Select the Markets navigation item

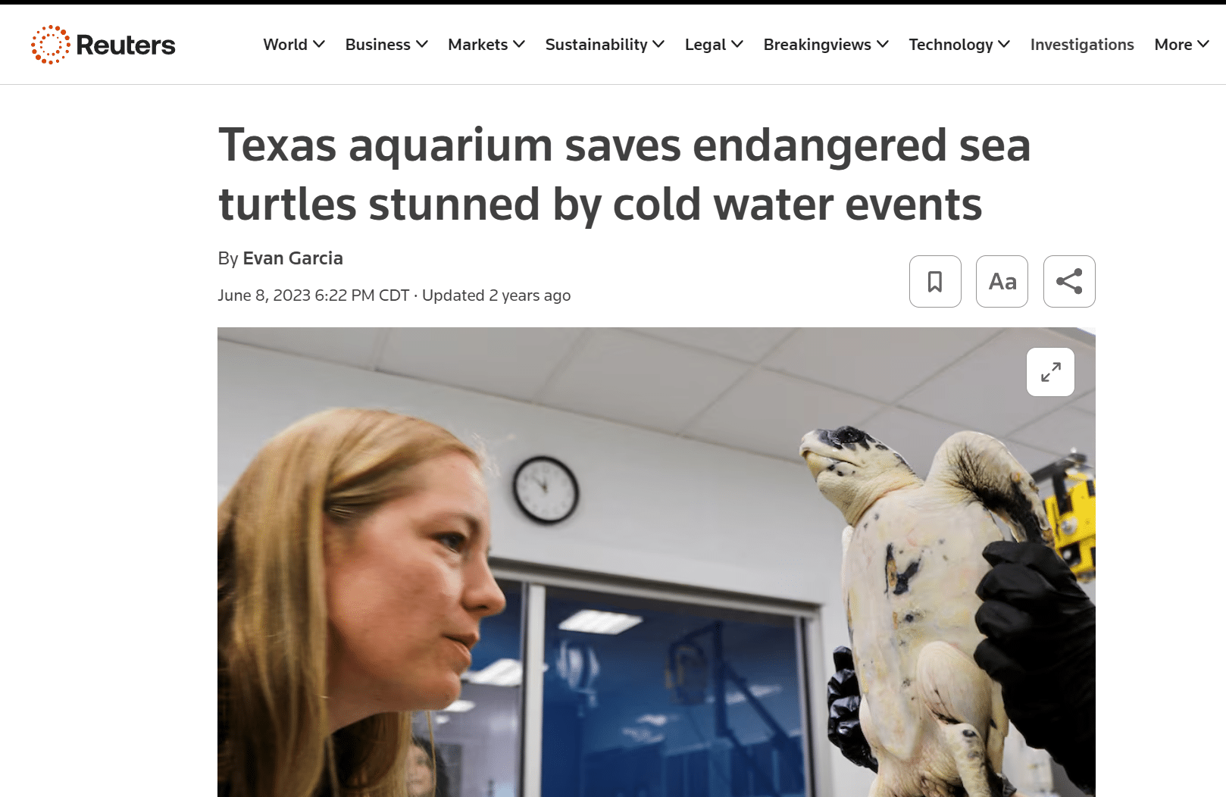[x=478, y=45]
